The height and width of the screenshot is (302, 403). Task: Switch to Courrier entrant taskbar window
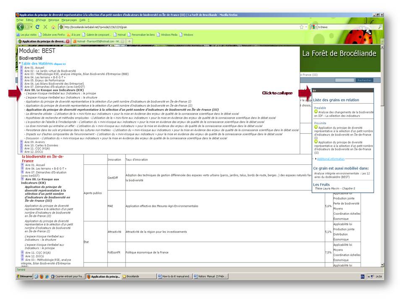[68, 276]
